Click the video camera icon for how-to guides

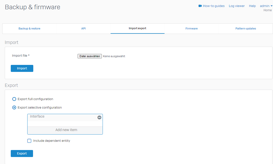tap(200, 6)
